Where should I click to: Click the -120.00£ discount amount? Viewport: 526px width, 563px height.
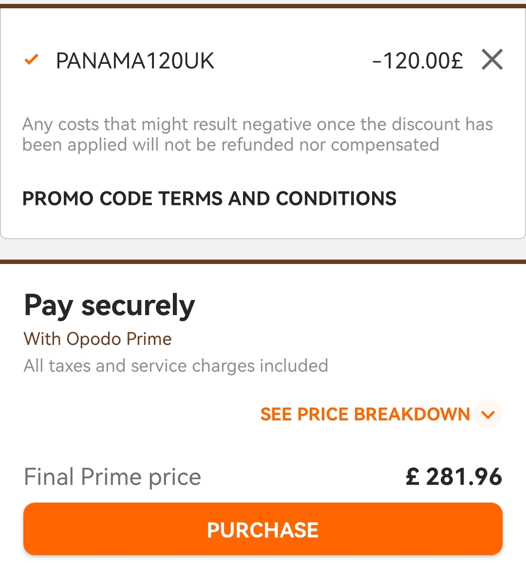point(417,61)
